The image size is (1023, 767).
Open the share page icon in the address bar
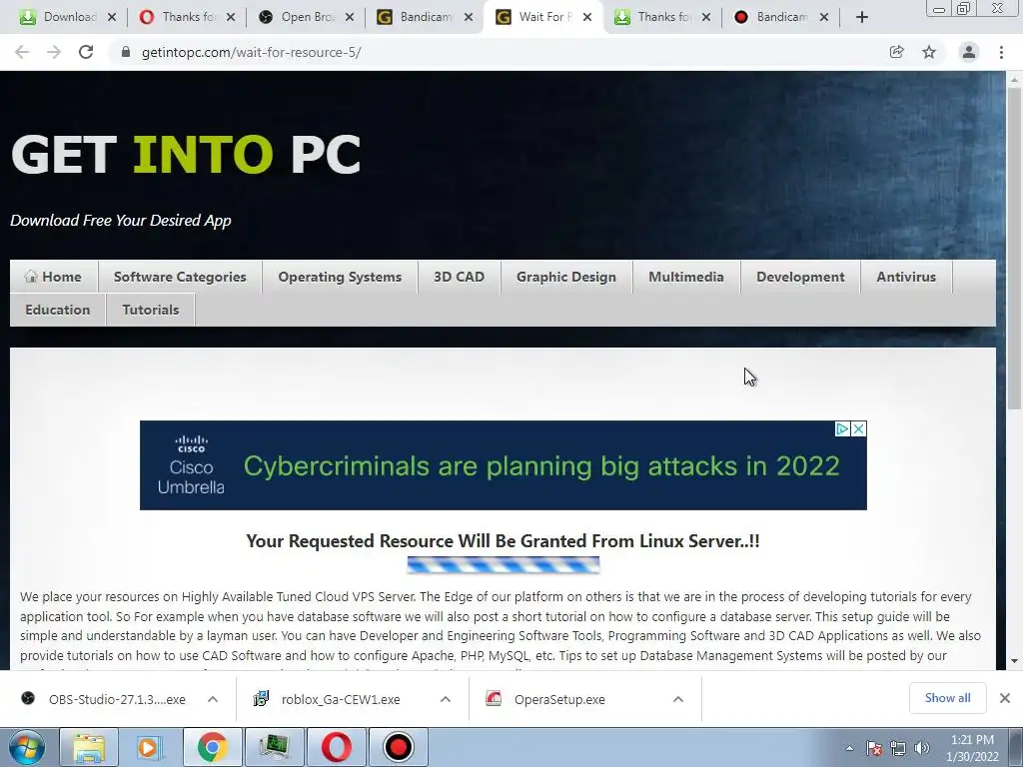tap(897, 52)
